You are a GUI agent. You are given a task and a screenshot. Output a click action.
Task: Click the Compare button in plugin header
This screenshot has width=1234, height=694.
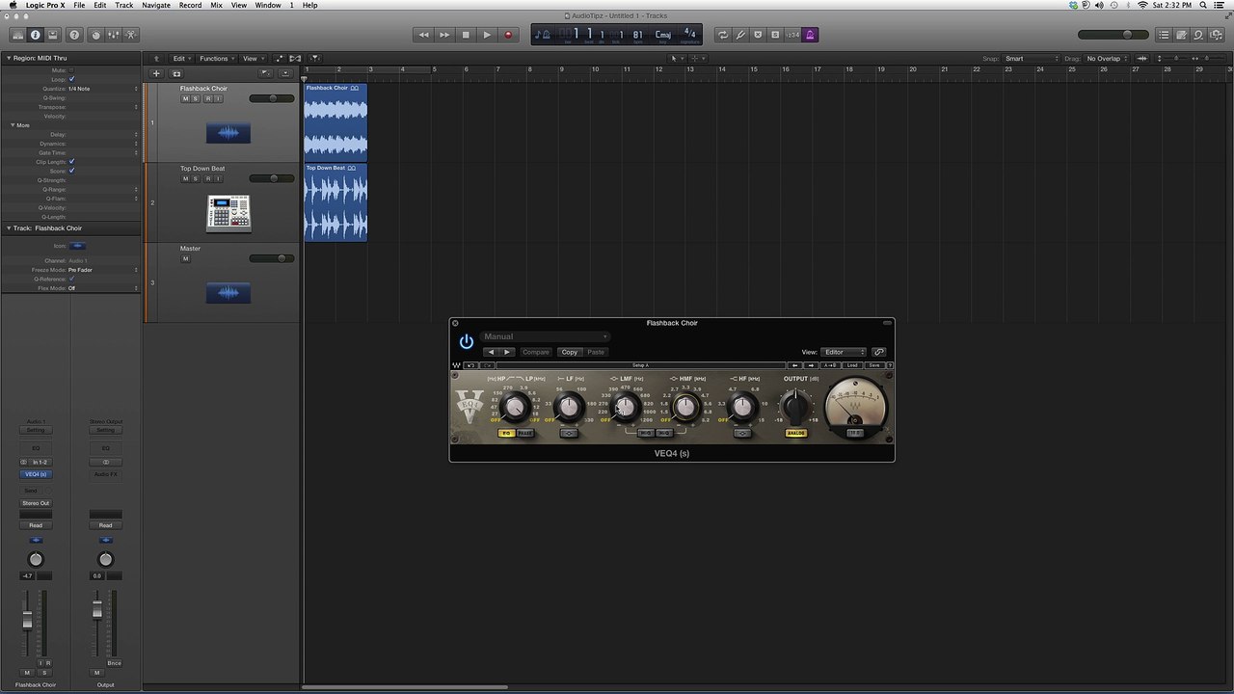pos(536,352)
